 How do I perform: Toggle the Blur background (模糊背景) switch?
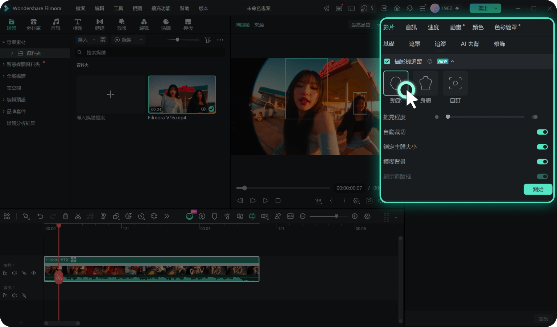point(542,162)
